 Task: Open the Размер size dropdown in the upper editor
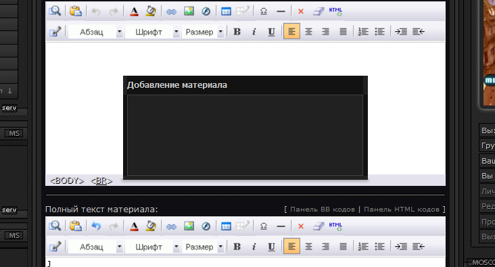[x=203, y=32]
